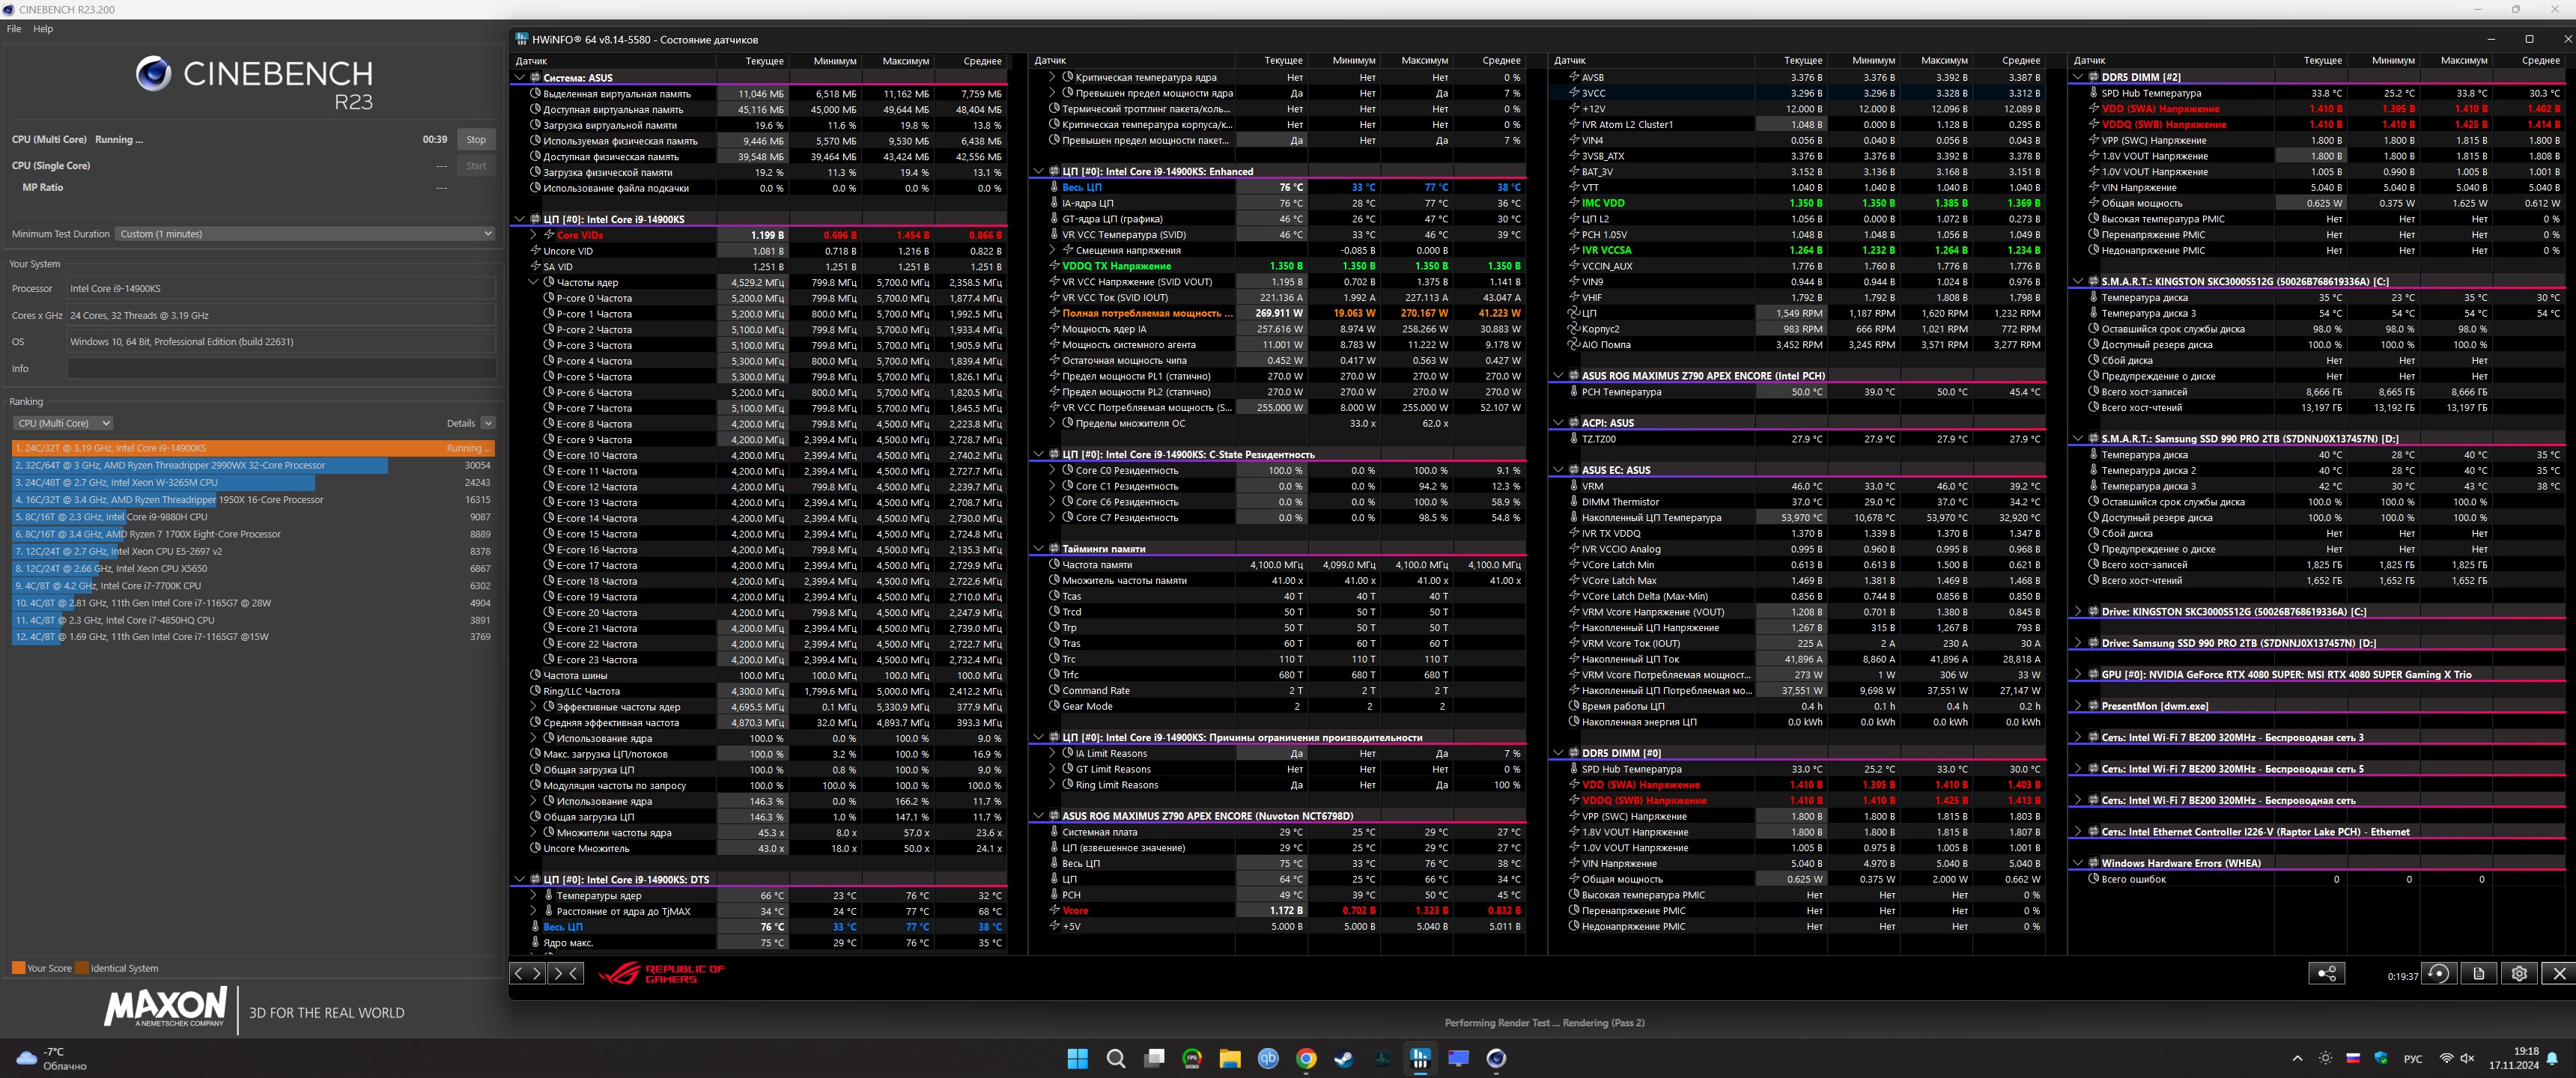The image size is (2576, 1078).
Task: Open the Minimum Test Duration dropdown
Action: click(x=305, y=234)
